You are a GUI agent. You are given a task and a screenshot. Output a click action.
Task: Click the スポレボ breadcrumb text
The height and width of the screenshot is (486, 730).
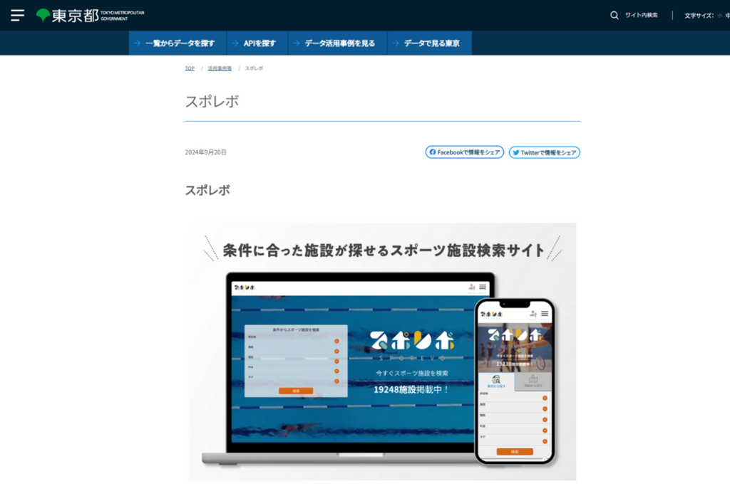[x=254, y=68]
